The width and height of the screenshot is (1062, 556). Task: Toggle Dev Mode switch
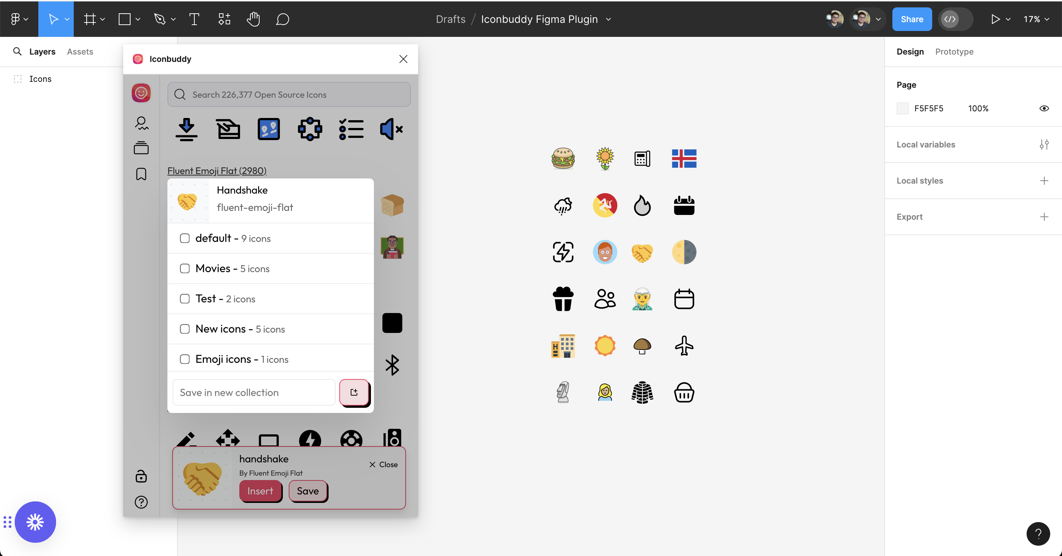click(956, 19)
